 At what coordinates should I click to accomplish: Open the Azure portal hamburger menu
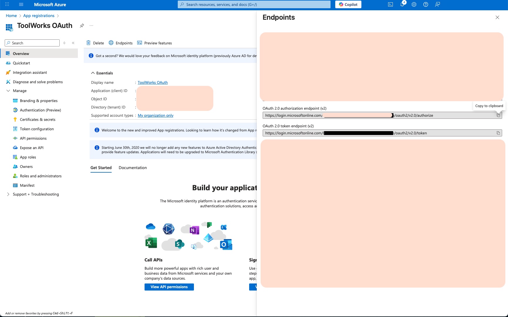click(21, 4)
